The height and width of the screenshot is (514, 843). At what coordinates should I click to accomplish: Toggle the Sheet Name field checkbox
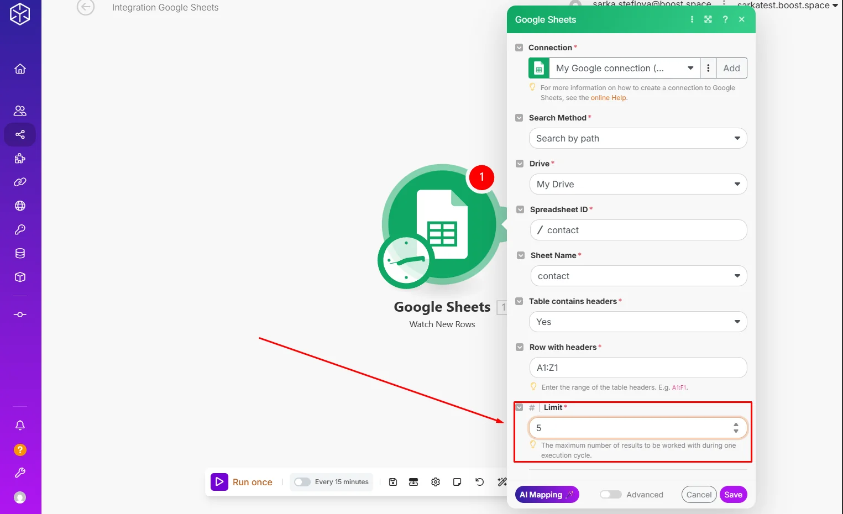click(x=521, y=255)
